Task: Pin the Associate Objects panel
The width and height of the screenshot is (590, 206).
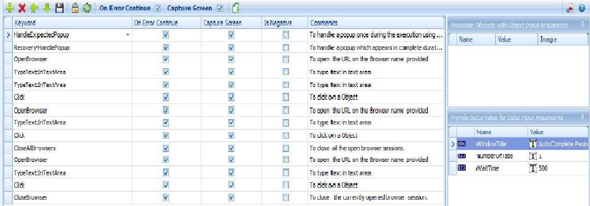Action: click(582, 25)
